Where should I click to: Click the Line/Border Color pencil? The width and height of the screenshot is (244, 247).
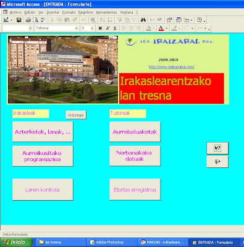pos(174,28)
